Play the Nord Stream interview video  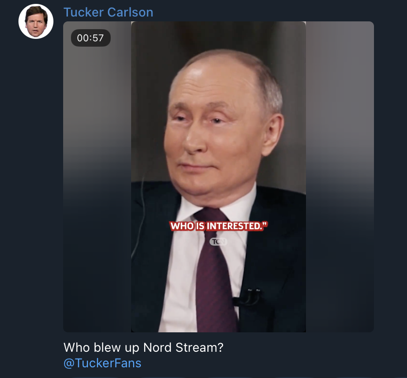[218, 176]
